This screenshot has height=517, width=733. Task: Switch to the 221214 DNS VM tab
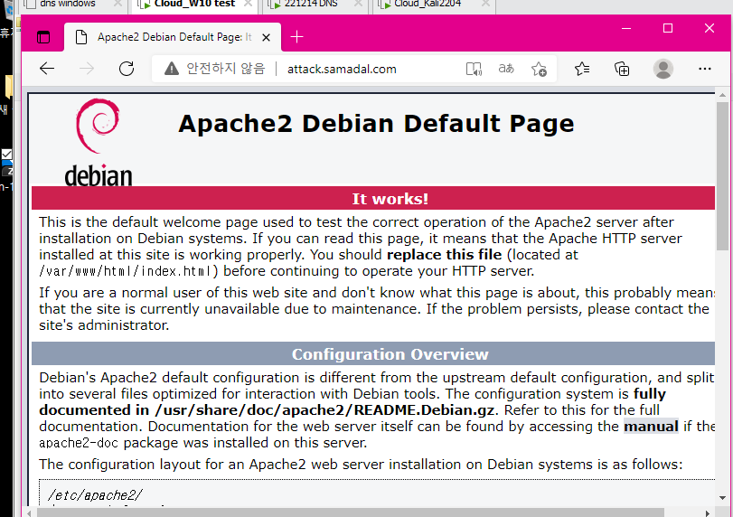tap(311, 4)
